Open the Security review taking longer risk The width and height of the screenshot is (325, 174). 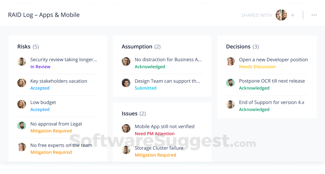(64, 60)
